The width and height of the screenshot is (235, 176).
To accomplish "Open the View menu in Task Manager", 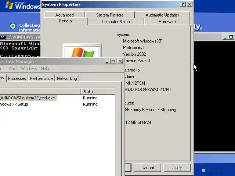I will click(x=12, y=69).
